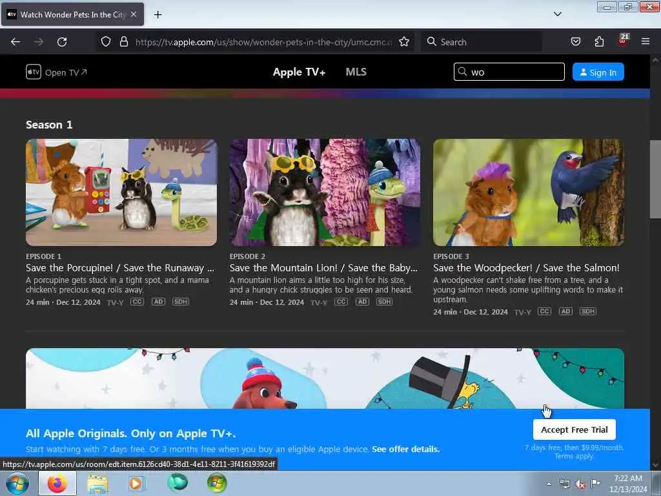Screen dimensions: 661x496
Task: Click the TV-Y rating under Episode 1
Action: (115, 302)
